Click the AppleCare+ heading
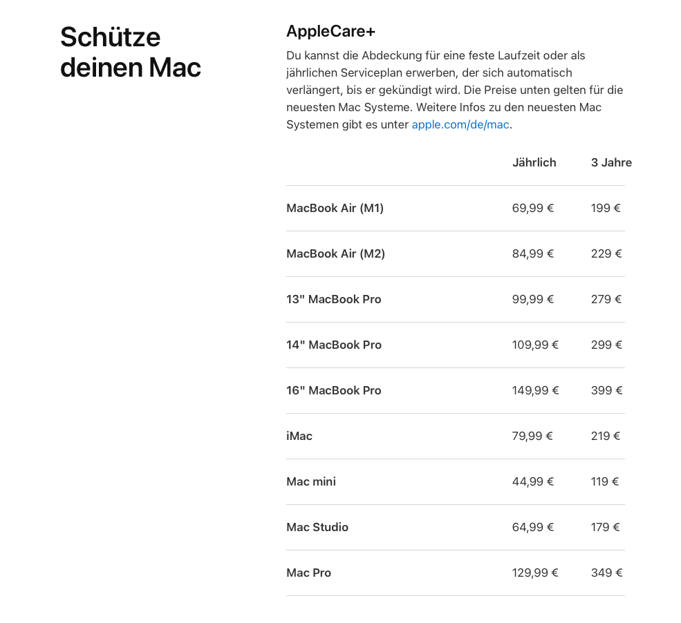The width and height of the screenshot is (681, 623). coord(330,31)
